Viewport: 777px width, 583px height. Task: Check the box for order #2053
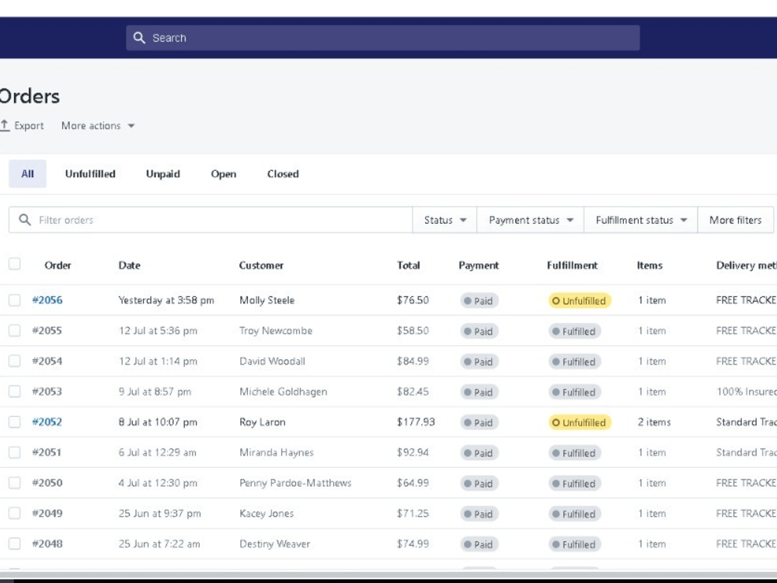coord(14,392)
